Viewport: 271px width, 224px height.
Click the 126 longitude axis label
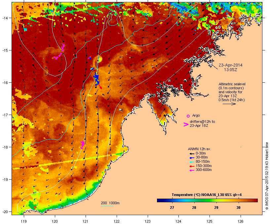240,221
